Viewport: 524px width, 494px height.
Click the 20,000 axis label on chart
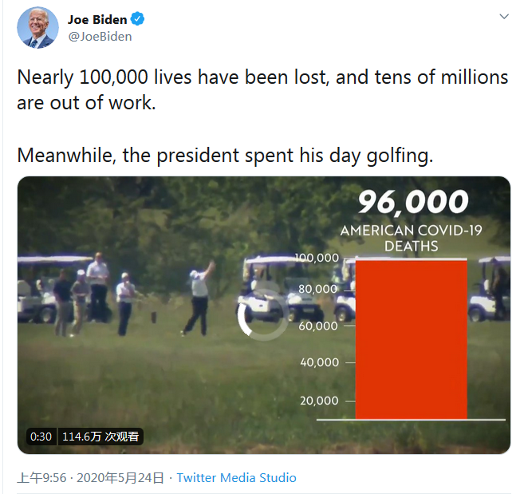point(319,401)
